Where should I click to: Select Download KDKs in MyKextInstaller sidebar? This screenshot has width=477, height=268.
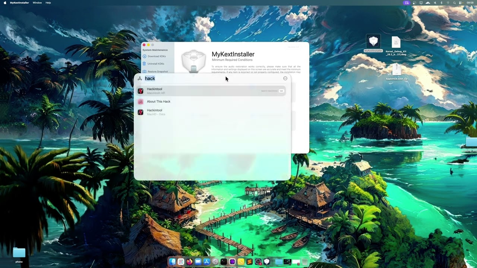tap(154, 56)
